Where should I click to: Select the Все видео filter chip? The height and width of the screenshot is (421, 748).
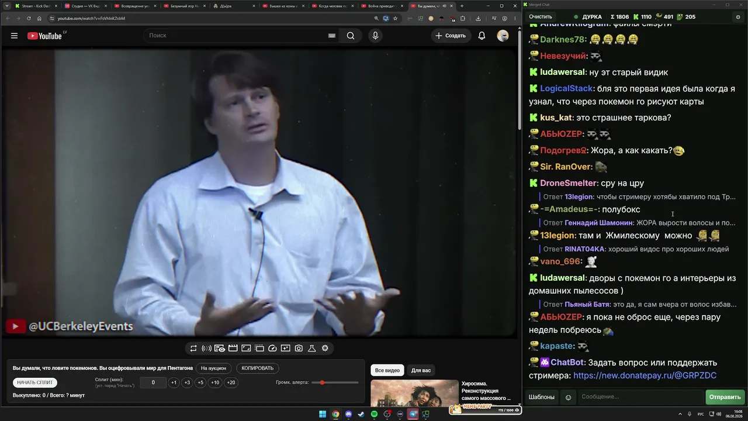tap(387, 370)
